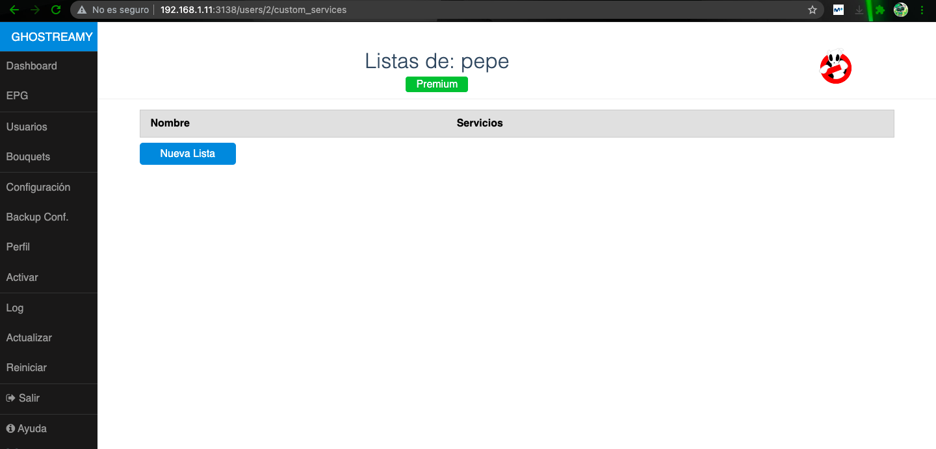936x449 pixels.
Task: Click the 'No es seguro' warning icon
Action: click(82, 10)
